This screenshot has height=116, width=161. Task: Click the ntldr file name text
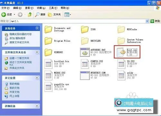tap(130, 73)
